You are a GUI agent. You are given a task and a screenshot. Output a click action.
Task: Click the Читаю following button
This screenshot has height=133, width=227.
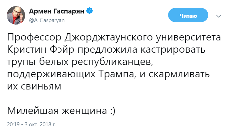pyautogui.click(x=188, y=16)
